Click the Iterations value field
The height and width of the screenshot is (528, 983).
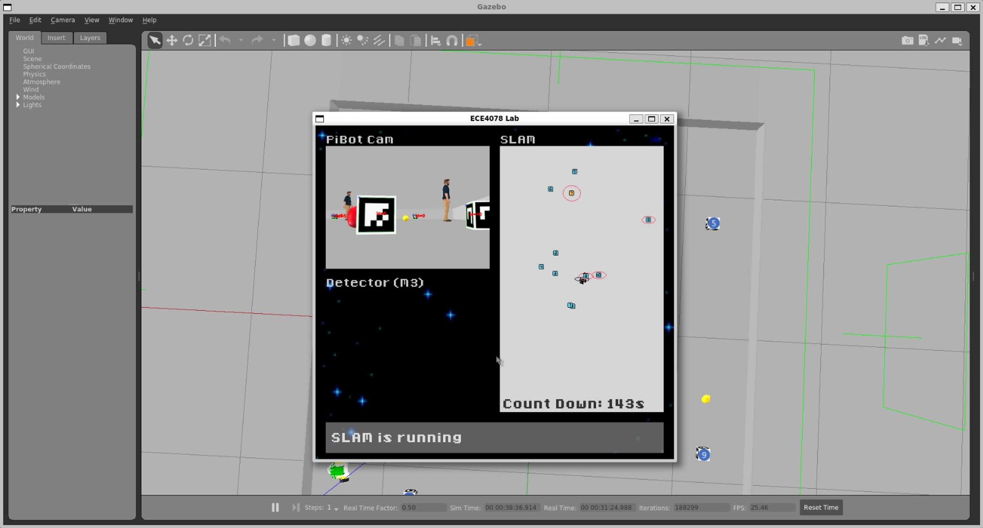[x=701, y=508]
